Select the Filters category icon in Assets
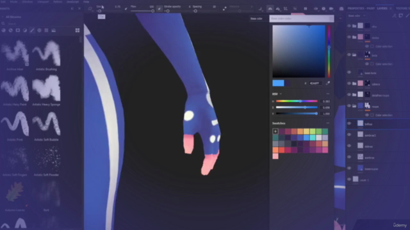Image resolution: width=410 pixels, height=230 pixels. 25,31
